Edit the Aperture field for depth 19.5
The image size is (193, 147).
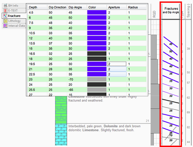[116, 64]
